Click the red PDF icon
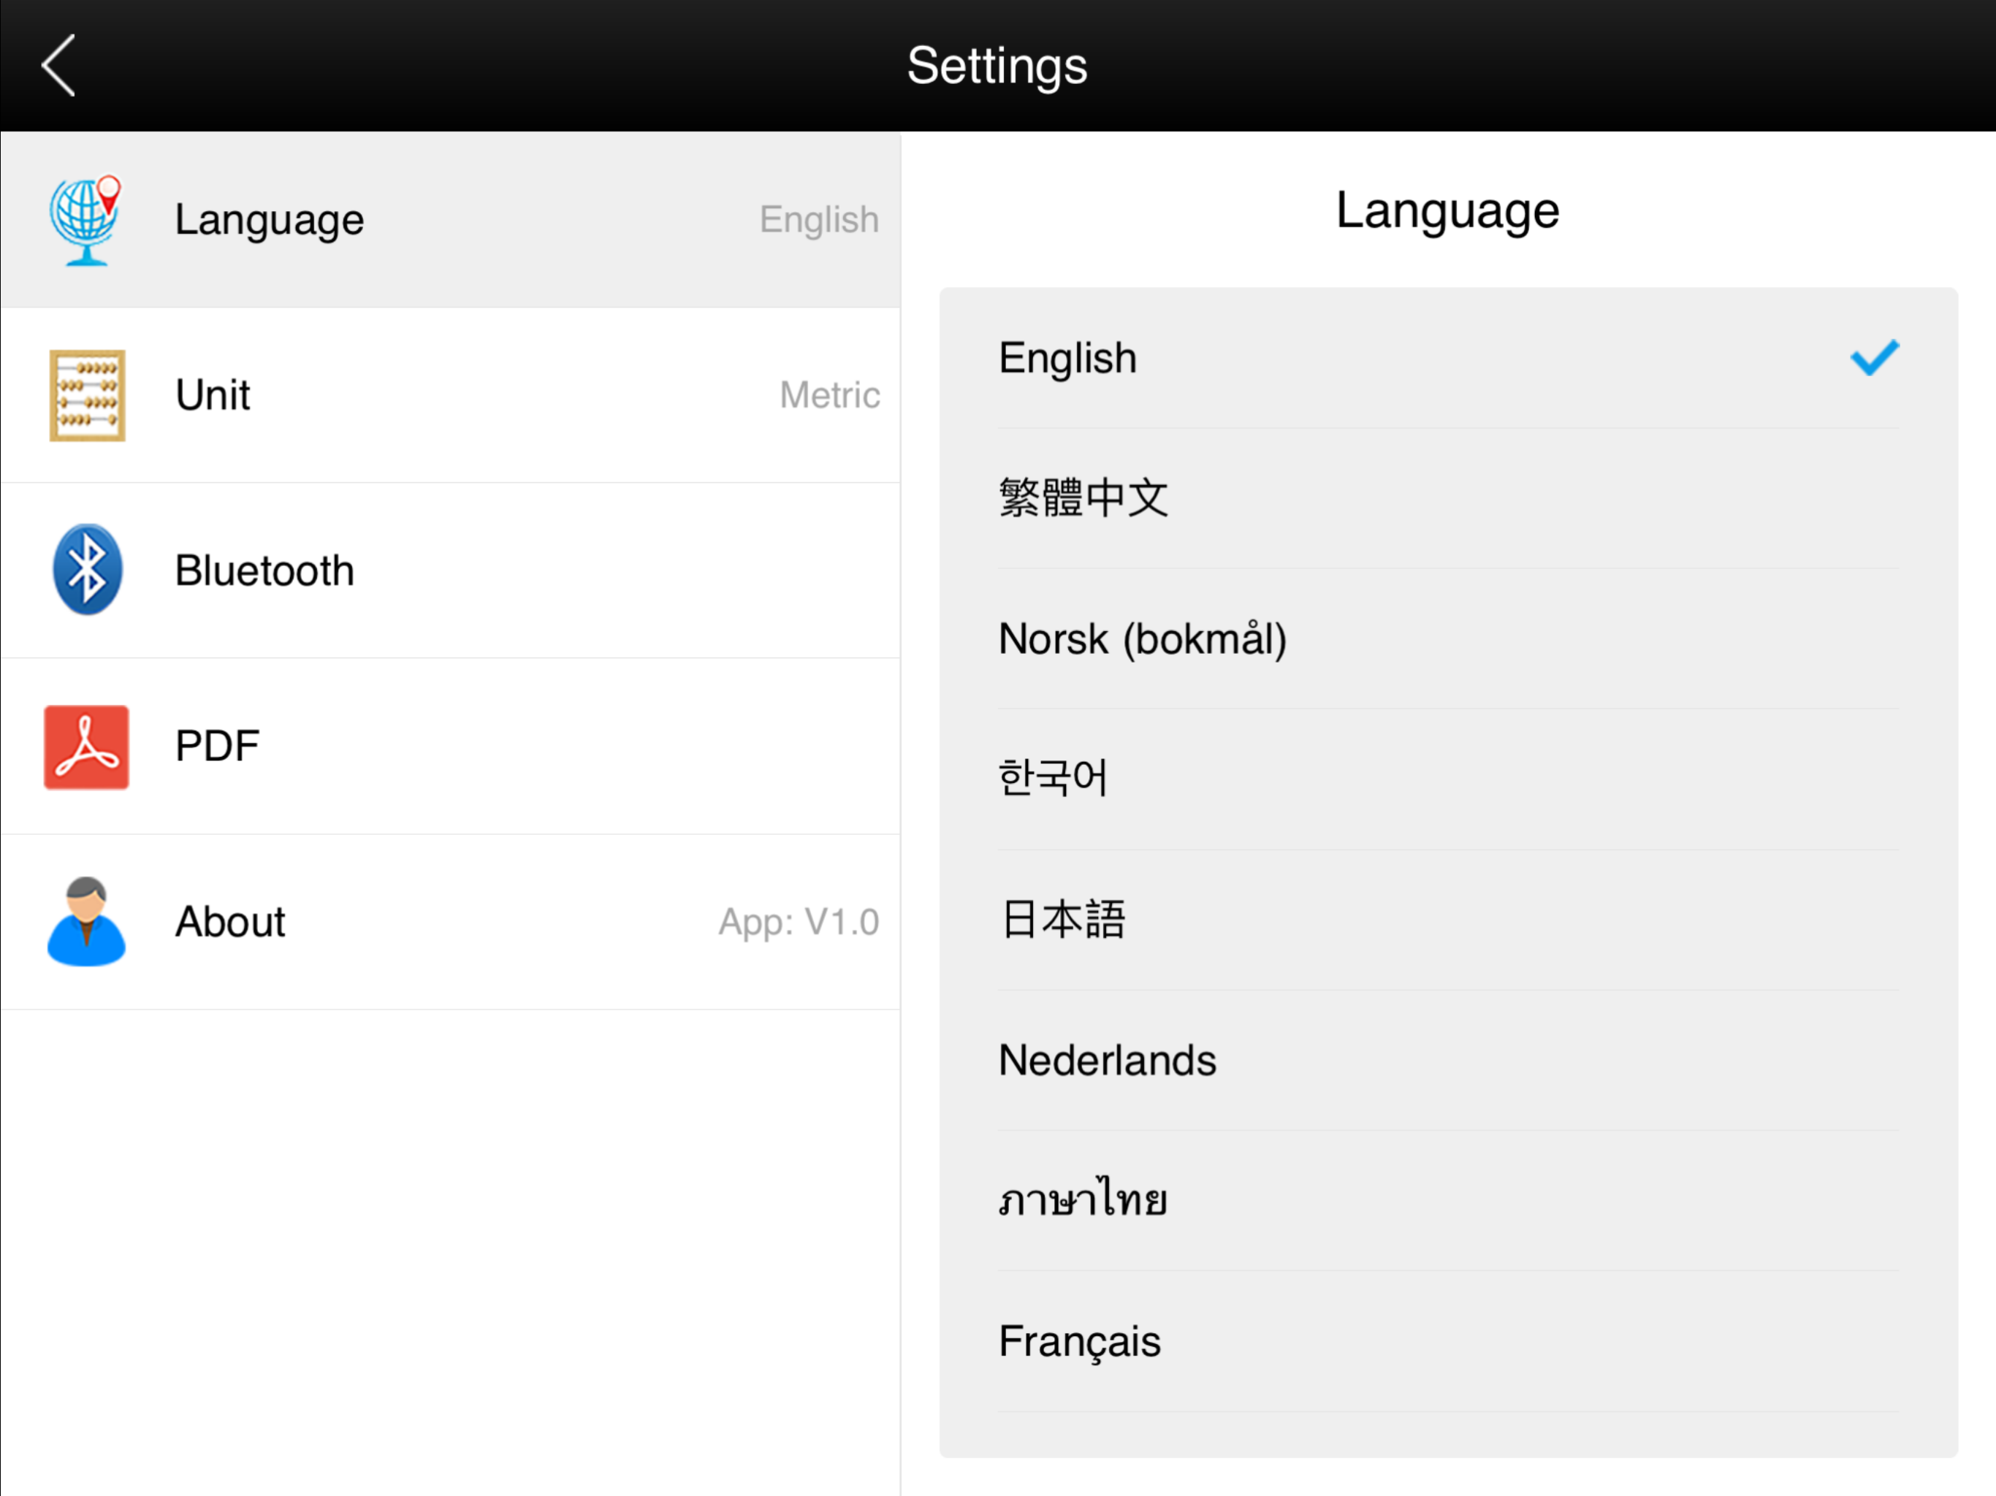 click(87, 747)
